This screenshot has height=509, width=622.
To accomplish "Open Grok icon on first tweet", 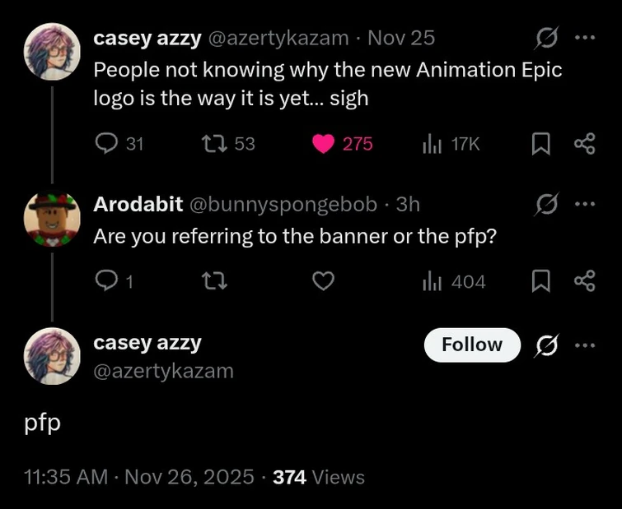I will pyautogui.click(x=546, y=38).
